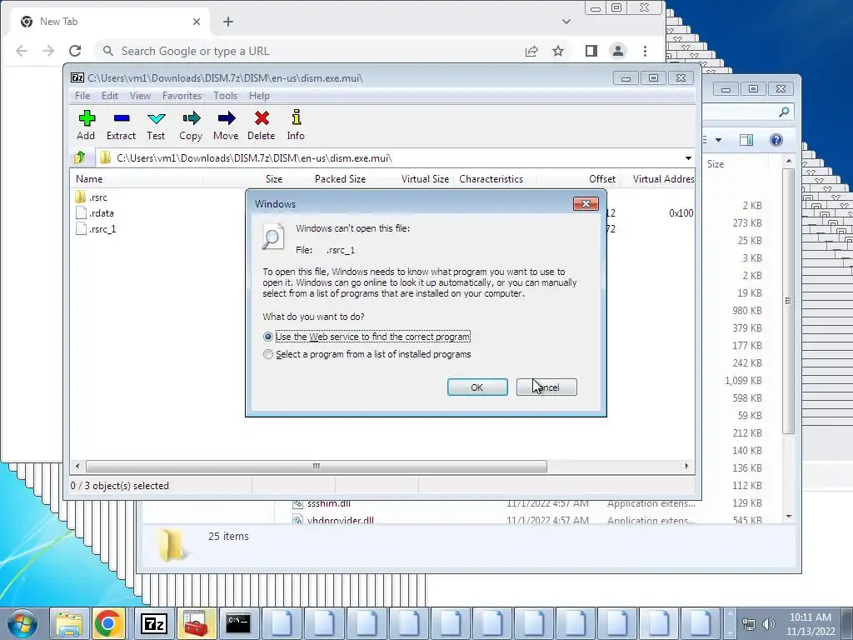
Task: Expand the 7-Zip address path dropdown
Action: 688,158
